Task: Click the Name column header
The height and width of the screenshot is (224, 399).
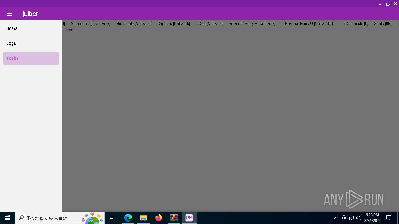Action: click(x=70, y=30)
